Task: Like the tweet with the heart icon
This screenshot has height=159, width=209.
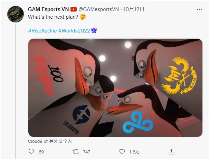Action: (x=122, y=152)
